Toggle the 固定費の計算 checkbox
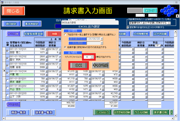The image size is (180, 121). pyautogui.click(x=128, y=27)
